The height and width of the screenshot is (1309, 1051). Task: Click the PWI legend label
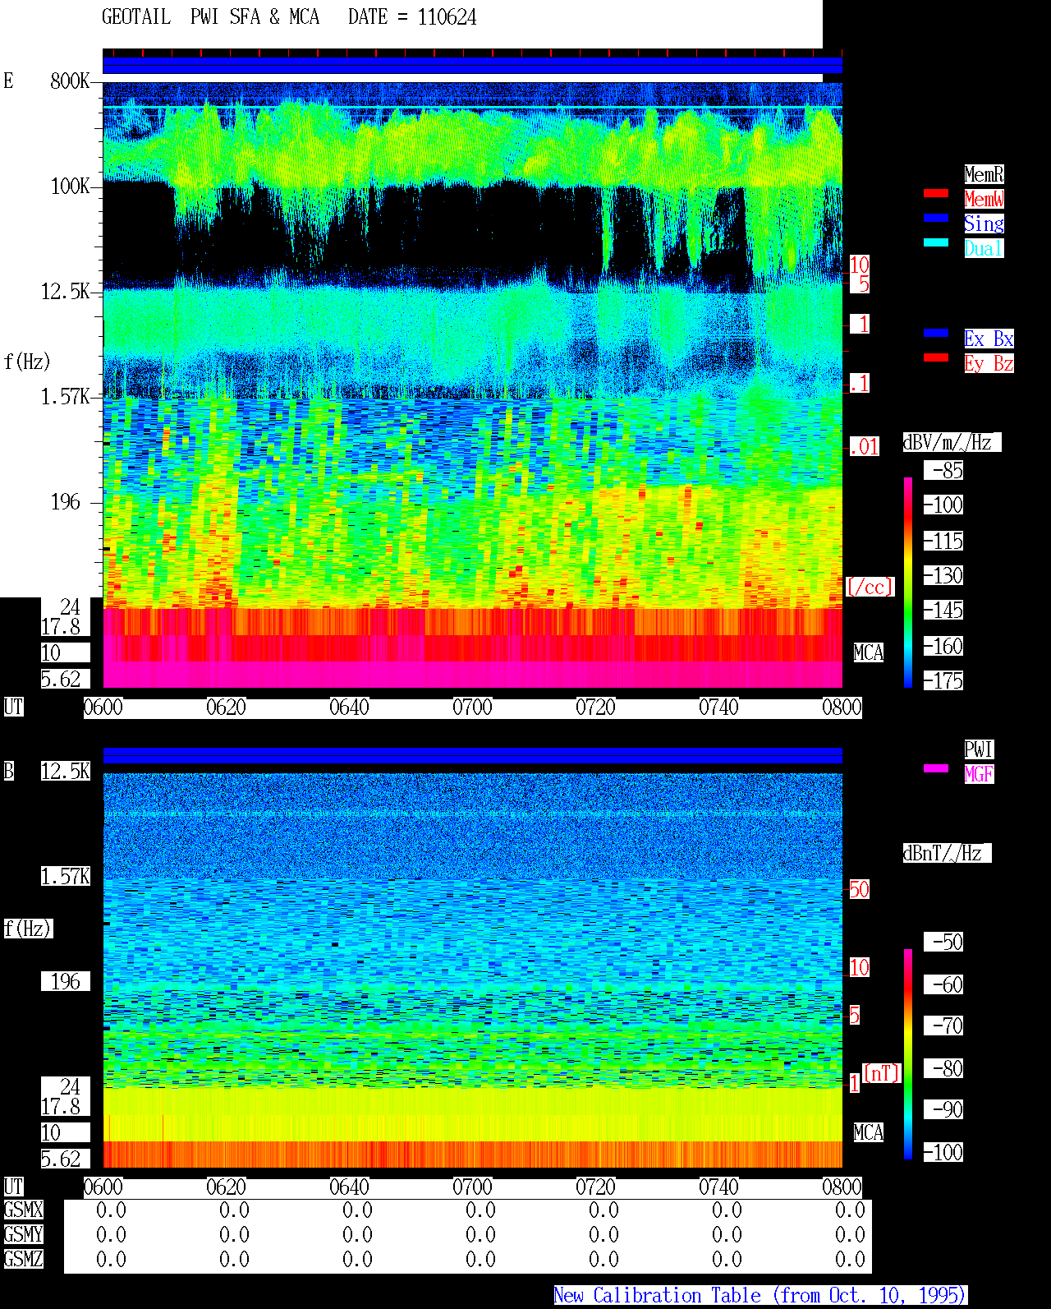coord(979,749)
